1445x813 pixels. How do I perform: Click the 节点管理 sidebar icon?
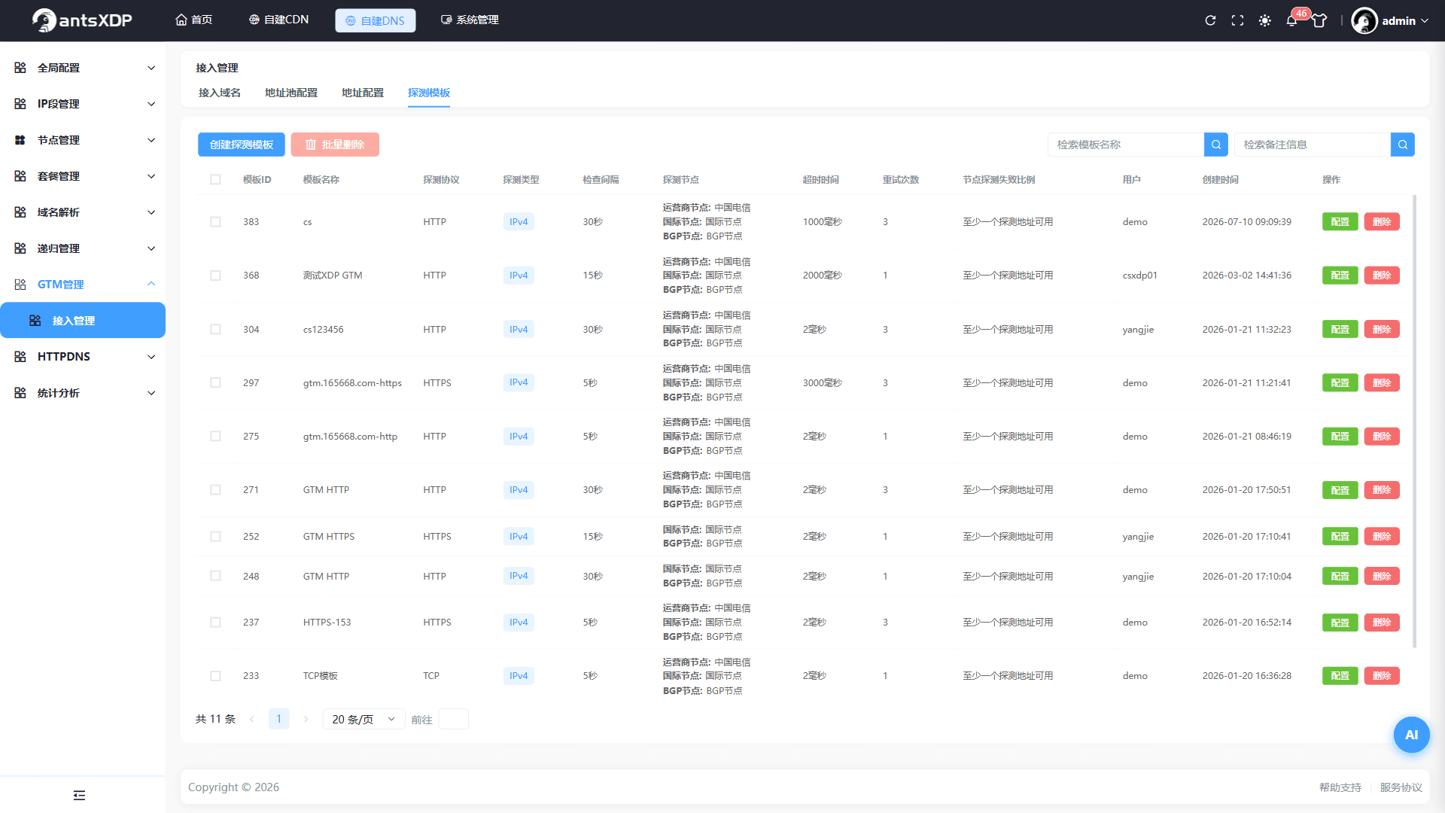20,140
